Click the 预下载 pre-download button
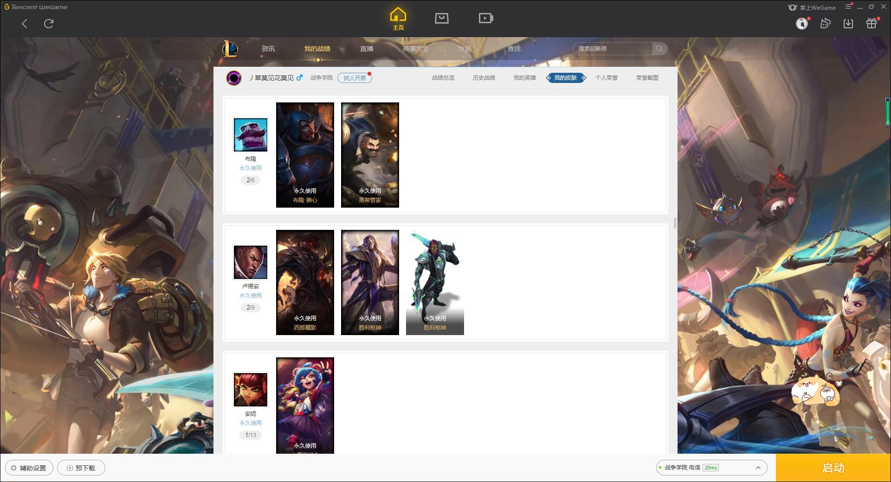The width and height of the screenshot is (891, 482). [x=81, y=468]
